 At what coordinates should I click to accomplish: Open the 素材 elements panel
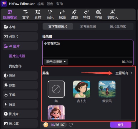[38, 15]
